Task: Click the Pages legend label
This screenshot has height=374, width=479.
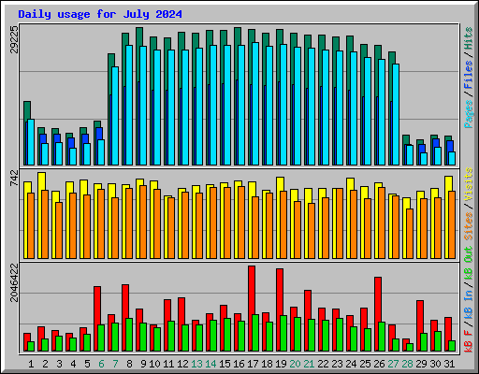Action: point(469,114)
